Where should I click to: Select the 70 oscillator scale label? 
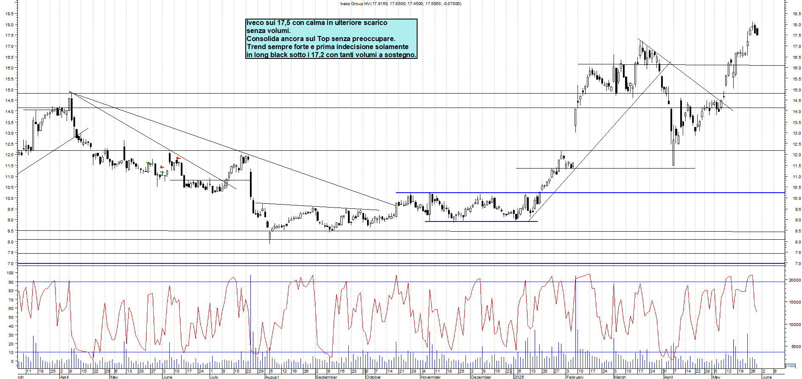point(11,300)
